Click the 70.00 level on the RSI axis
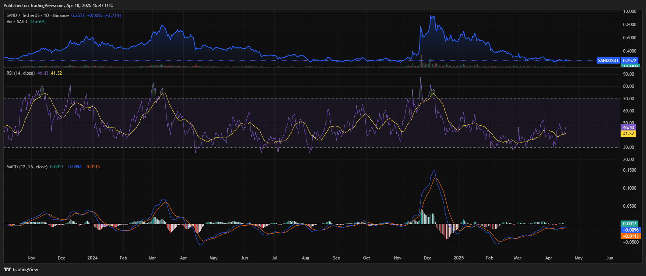Viewport: 646px width, 276px height. point(628,99)
